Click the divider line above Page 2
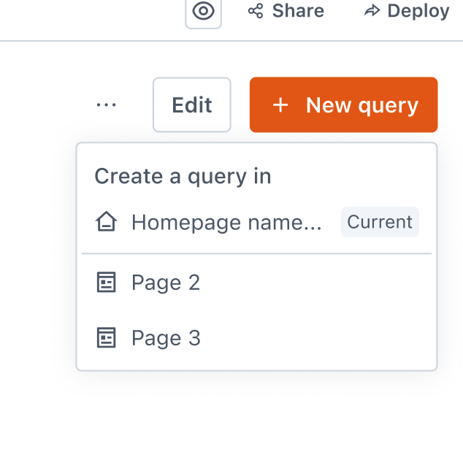Image resolution: width=463 pixels, height=460 pixels. tap(256, 253)
